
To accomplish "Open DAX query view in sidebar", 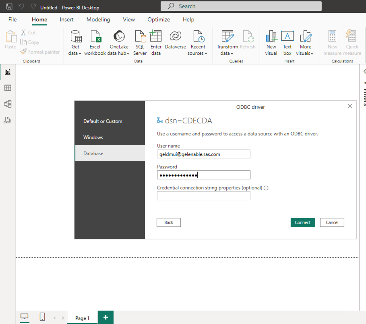I will pyautogui.click(x=8, y=120).
